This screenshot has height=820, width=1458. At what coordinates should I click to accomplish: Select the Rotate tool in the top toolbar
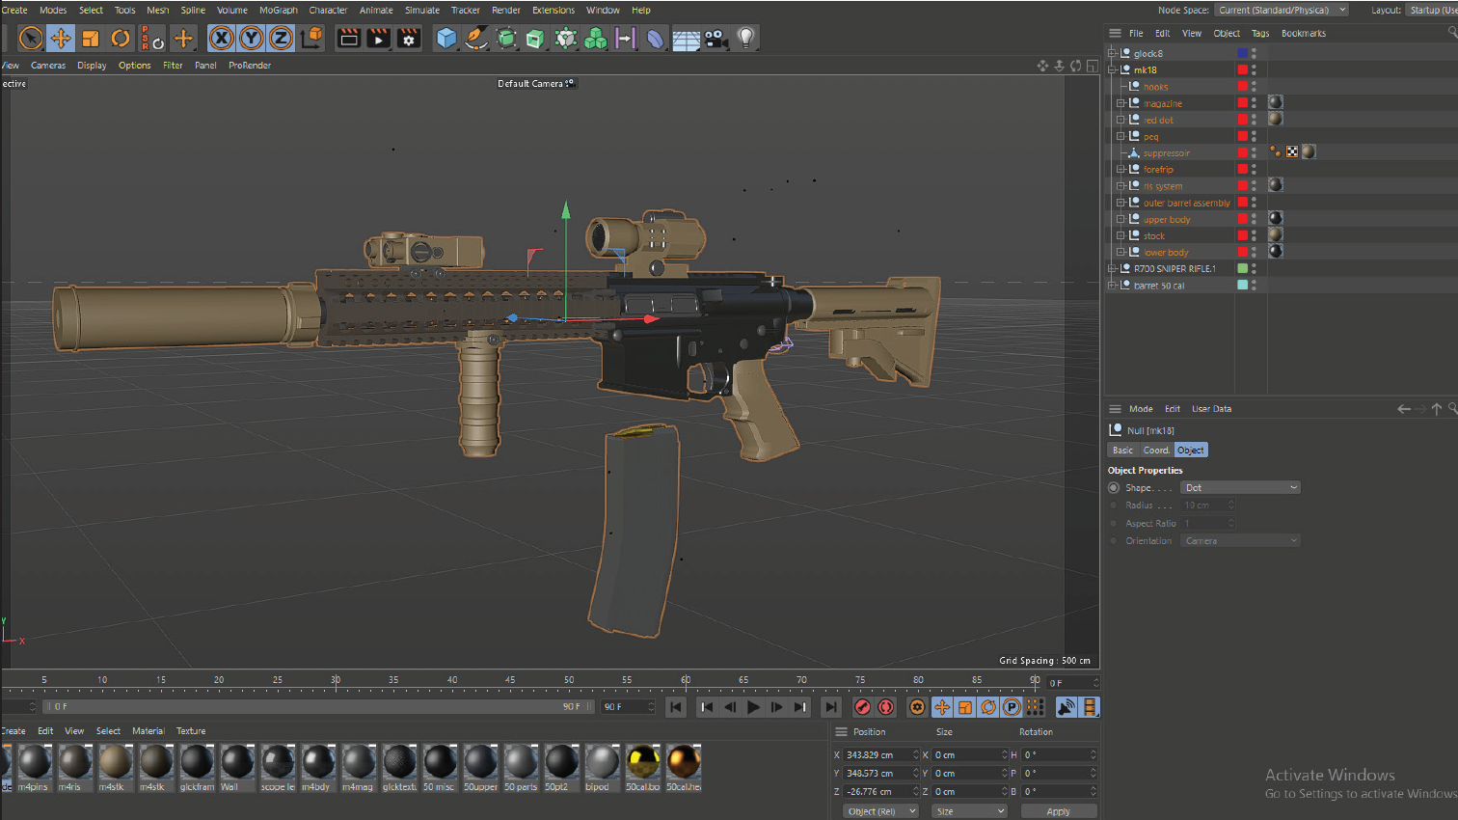[x=121, y=39]
